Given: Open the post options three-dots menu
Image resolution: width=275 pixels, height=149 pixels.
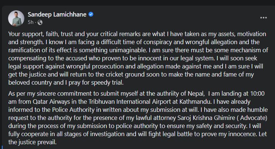Looking at the screenshot, I should coord(263,18).
